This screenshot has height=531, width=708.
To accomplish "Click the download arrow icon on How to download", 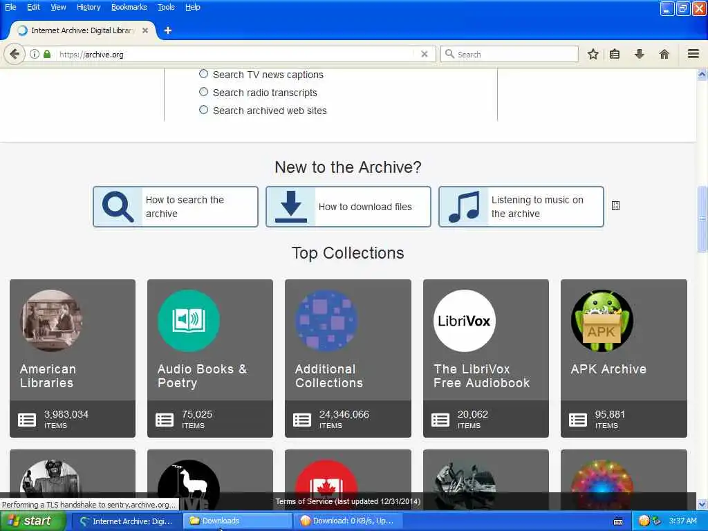I will (291, 207).
